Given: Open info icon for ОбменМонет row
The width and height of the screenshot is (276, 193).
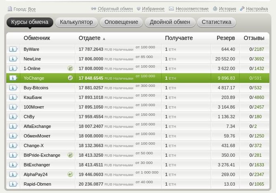Looking at the screenshot, I should pos(13,136).
